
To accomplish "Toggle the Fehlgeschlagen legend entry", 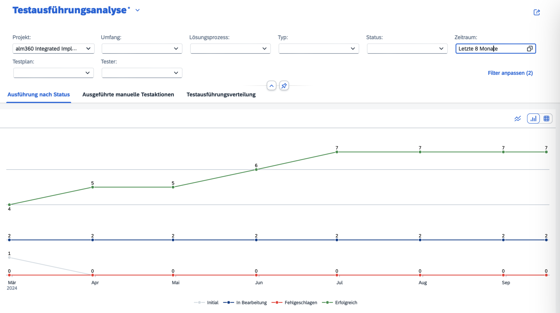I will point(295,303).
